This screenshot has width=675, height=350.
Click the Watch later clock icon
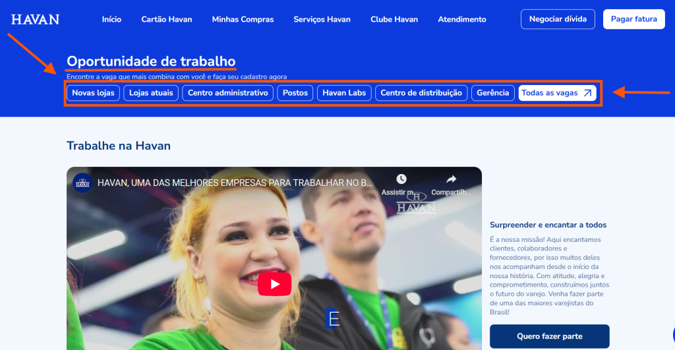click(401, 179)
